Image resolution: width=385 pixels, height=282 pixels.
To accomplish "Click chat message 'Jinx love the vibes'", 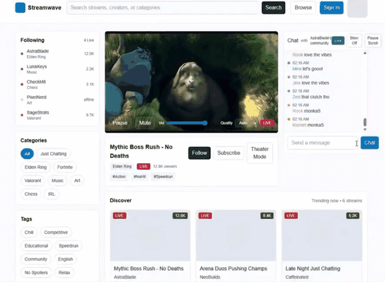I will click(311, 83).
